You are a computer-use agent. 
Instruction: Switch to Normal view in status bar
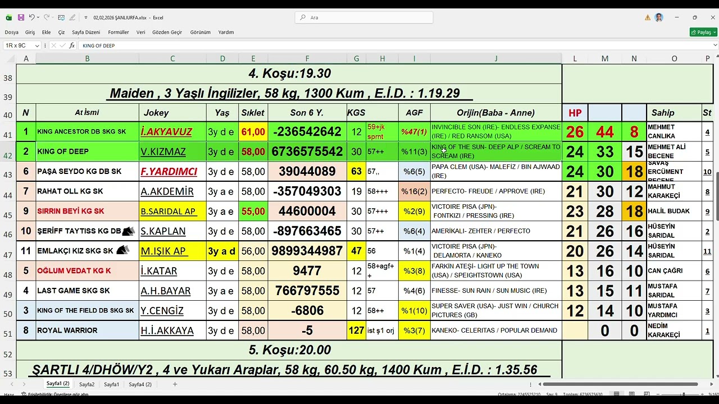(617, 394)
